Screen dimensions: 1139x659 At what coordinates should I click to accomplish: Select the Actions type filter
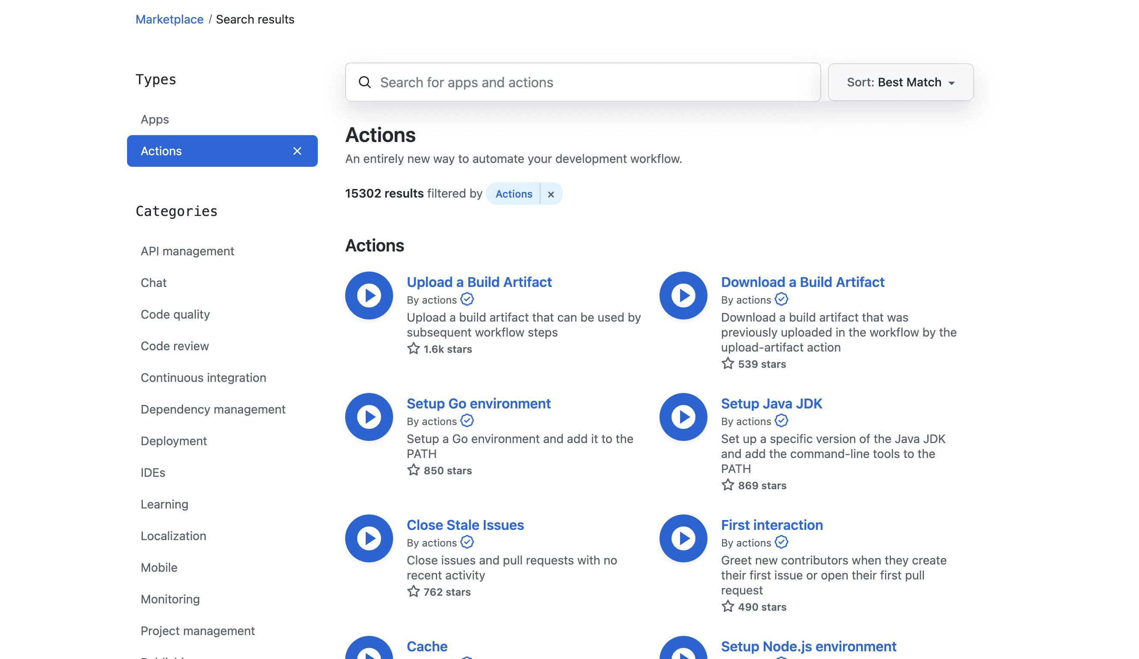(x=222, y=151)
